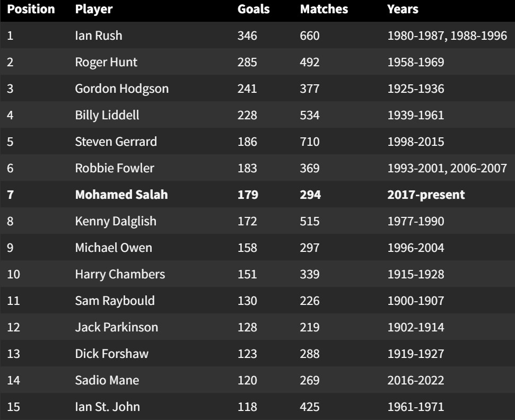Click Dick Forshaw's goals value 123

[x=247, y=354]
